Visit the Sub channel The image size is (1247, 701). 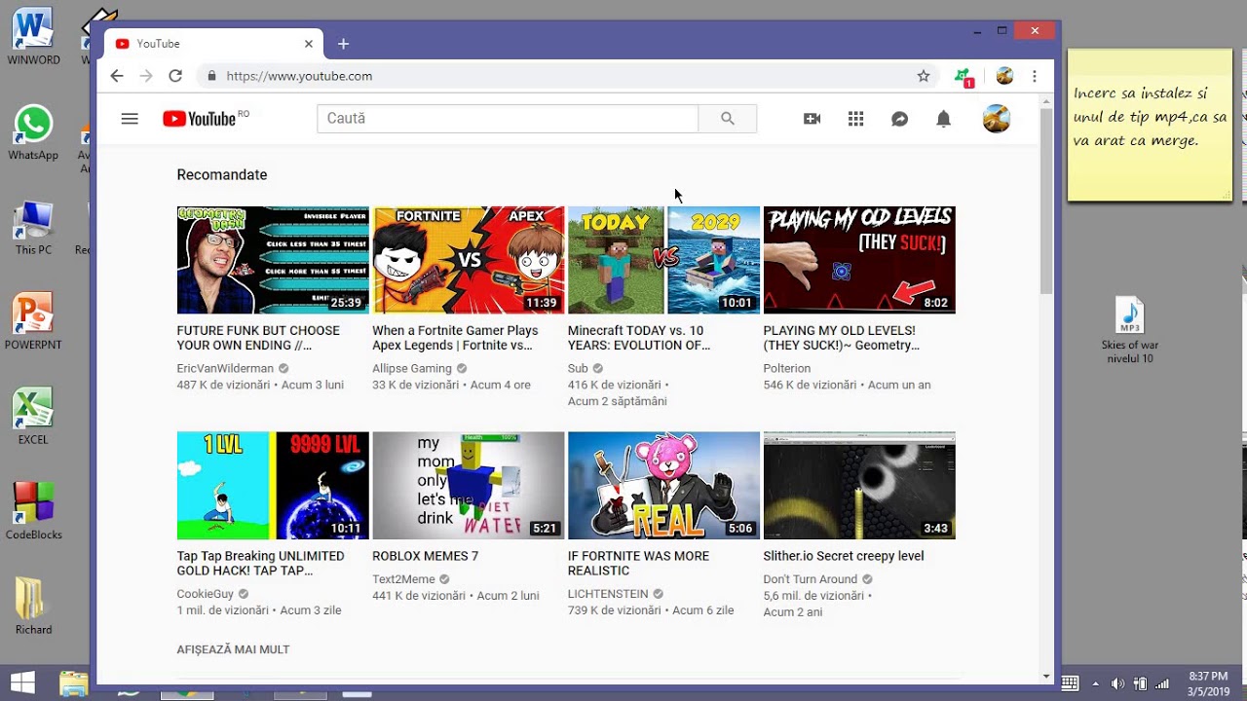[578, 369]
